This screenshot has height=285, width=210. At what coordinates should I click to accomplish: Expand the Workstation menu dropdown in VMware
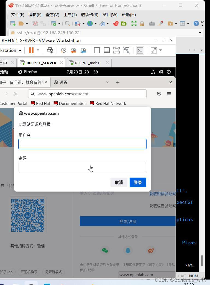pos(20,50)
